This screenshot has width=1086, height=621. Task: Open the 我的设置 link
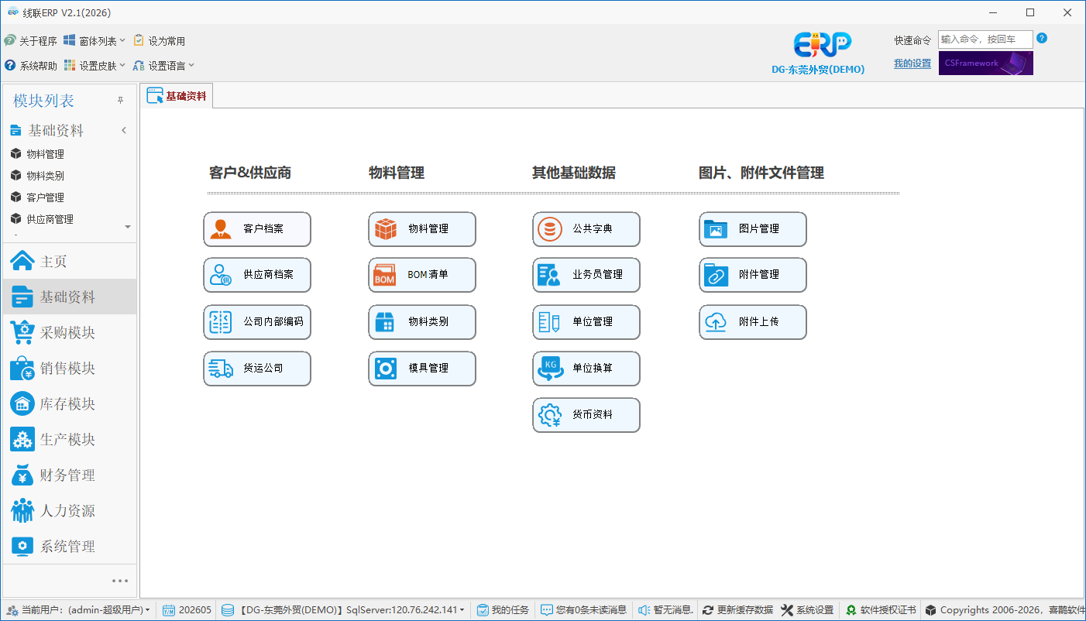click(x=912, y=63)
